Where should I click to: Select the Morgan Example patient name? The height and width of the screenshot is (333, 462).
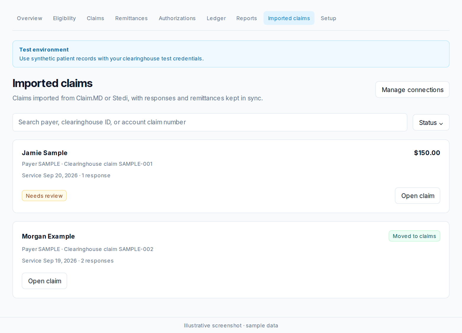pos(48,237)
